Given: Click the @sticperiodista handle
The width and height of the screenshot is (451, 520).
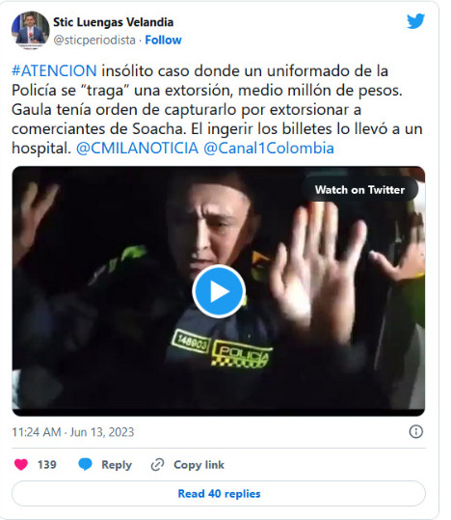Looking at the screenshot, I should 94,41.
